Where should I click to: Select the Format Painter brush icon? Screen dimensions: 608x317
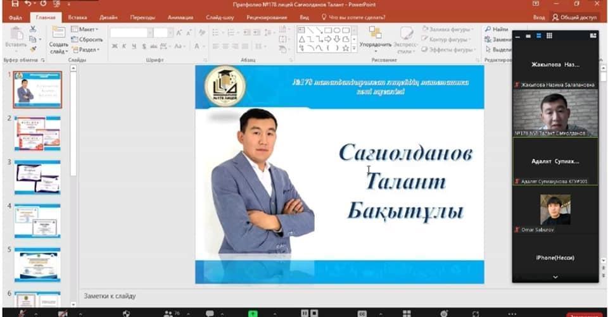(33, 49)
